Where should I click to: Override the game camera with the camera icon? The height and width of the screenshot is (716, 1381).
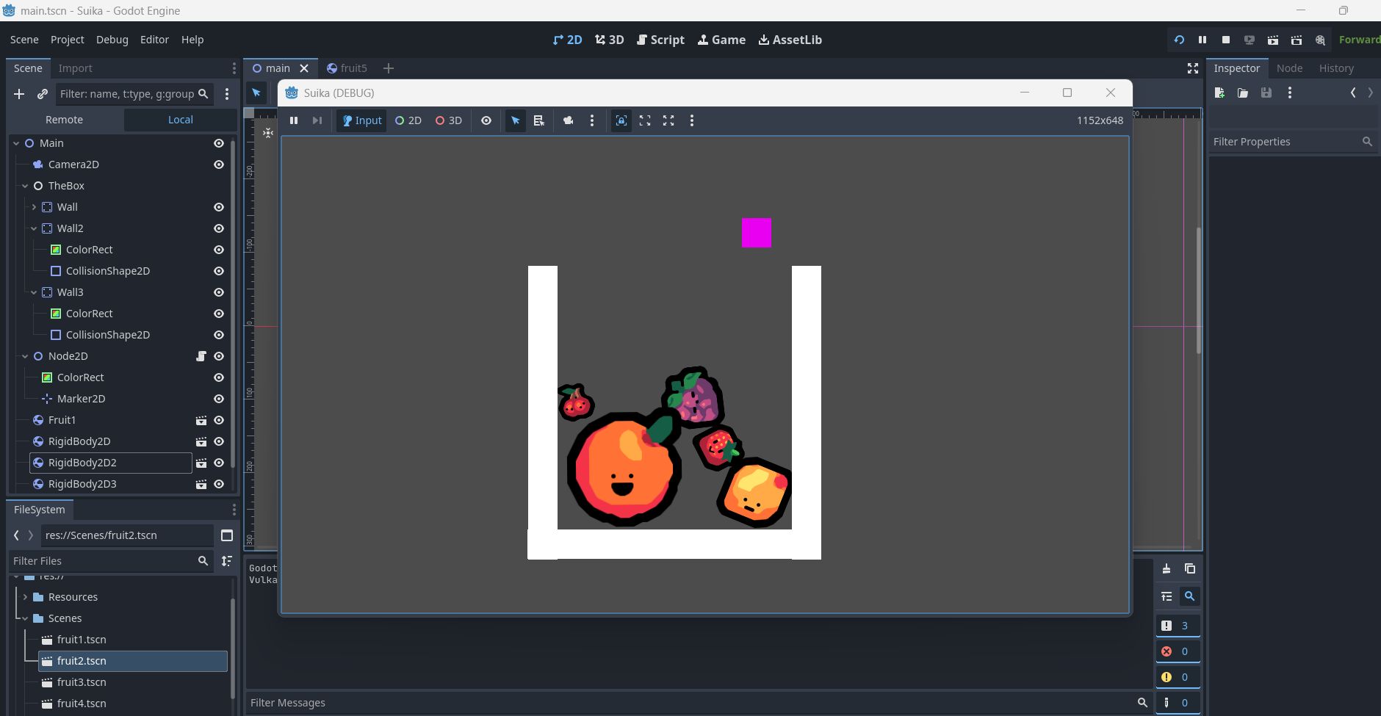click(x=569, y=120)
